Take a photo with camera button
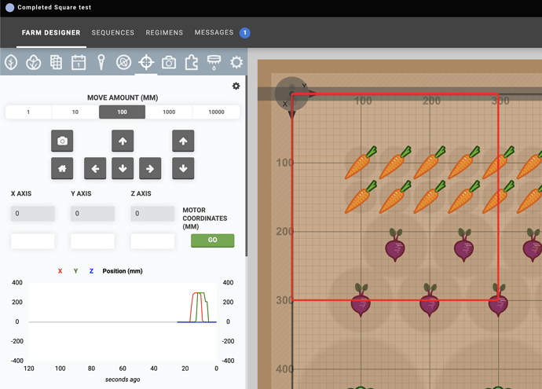 [x=62, y=141]
